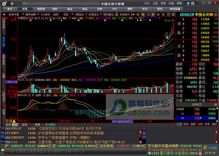Click the 大智慧 logo at bottom-right
The image size is (219, 156).
pos(210,148)
